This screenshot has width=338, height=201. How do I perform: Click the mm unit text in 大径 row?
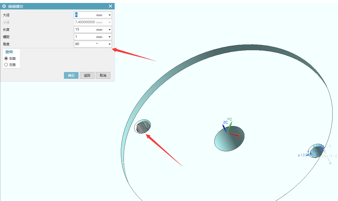coord(99,15)
